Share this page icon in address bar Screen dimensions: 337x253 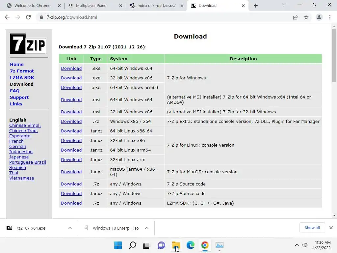pyautogui.click(x=296, y=17)
